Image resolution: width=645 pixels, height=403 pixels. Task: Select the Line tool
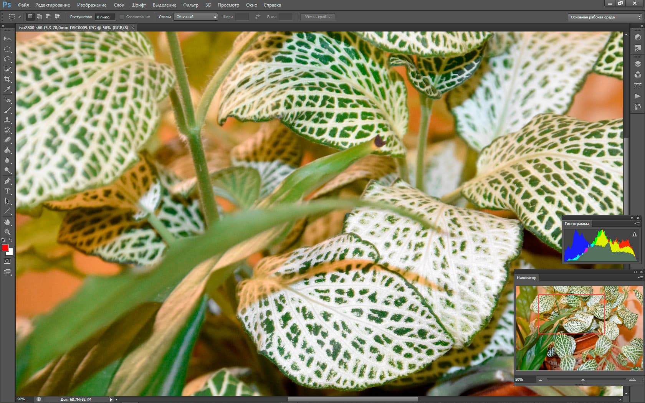7,211
